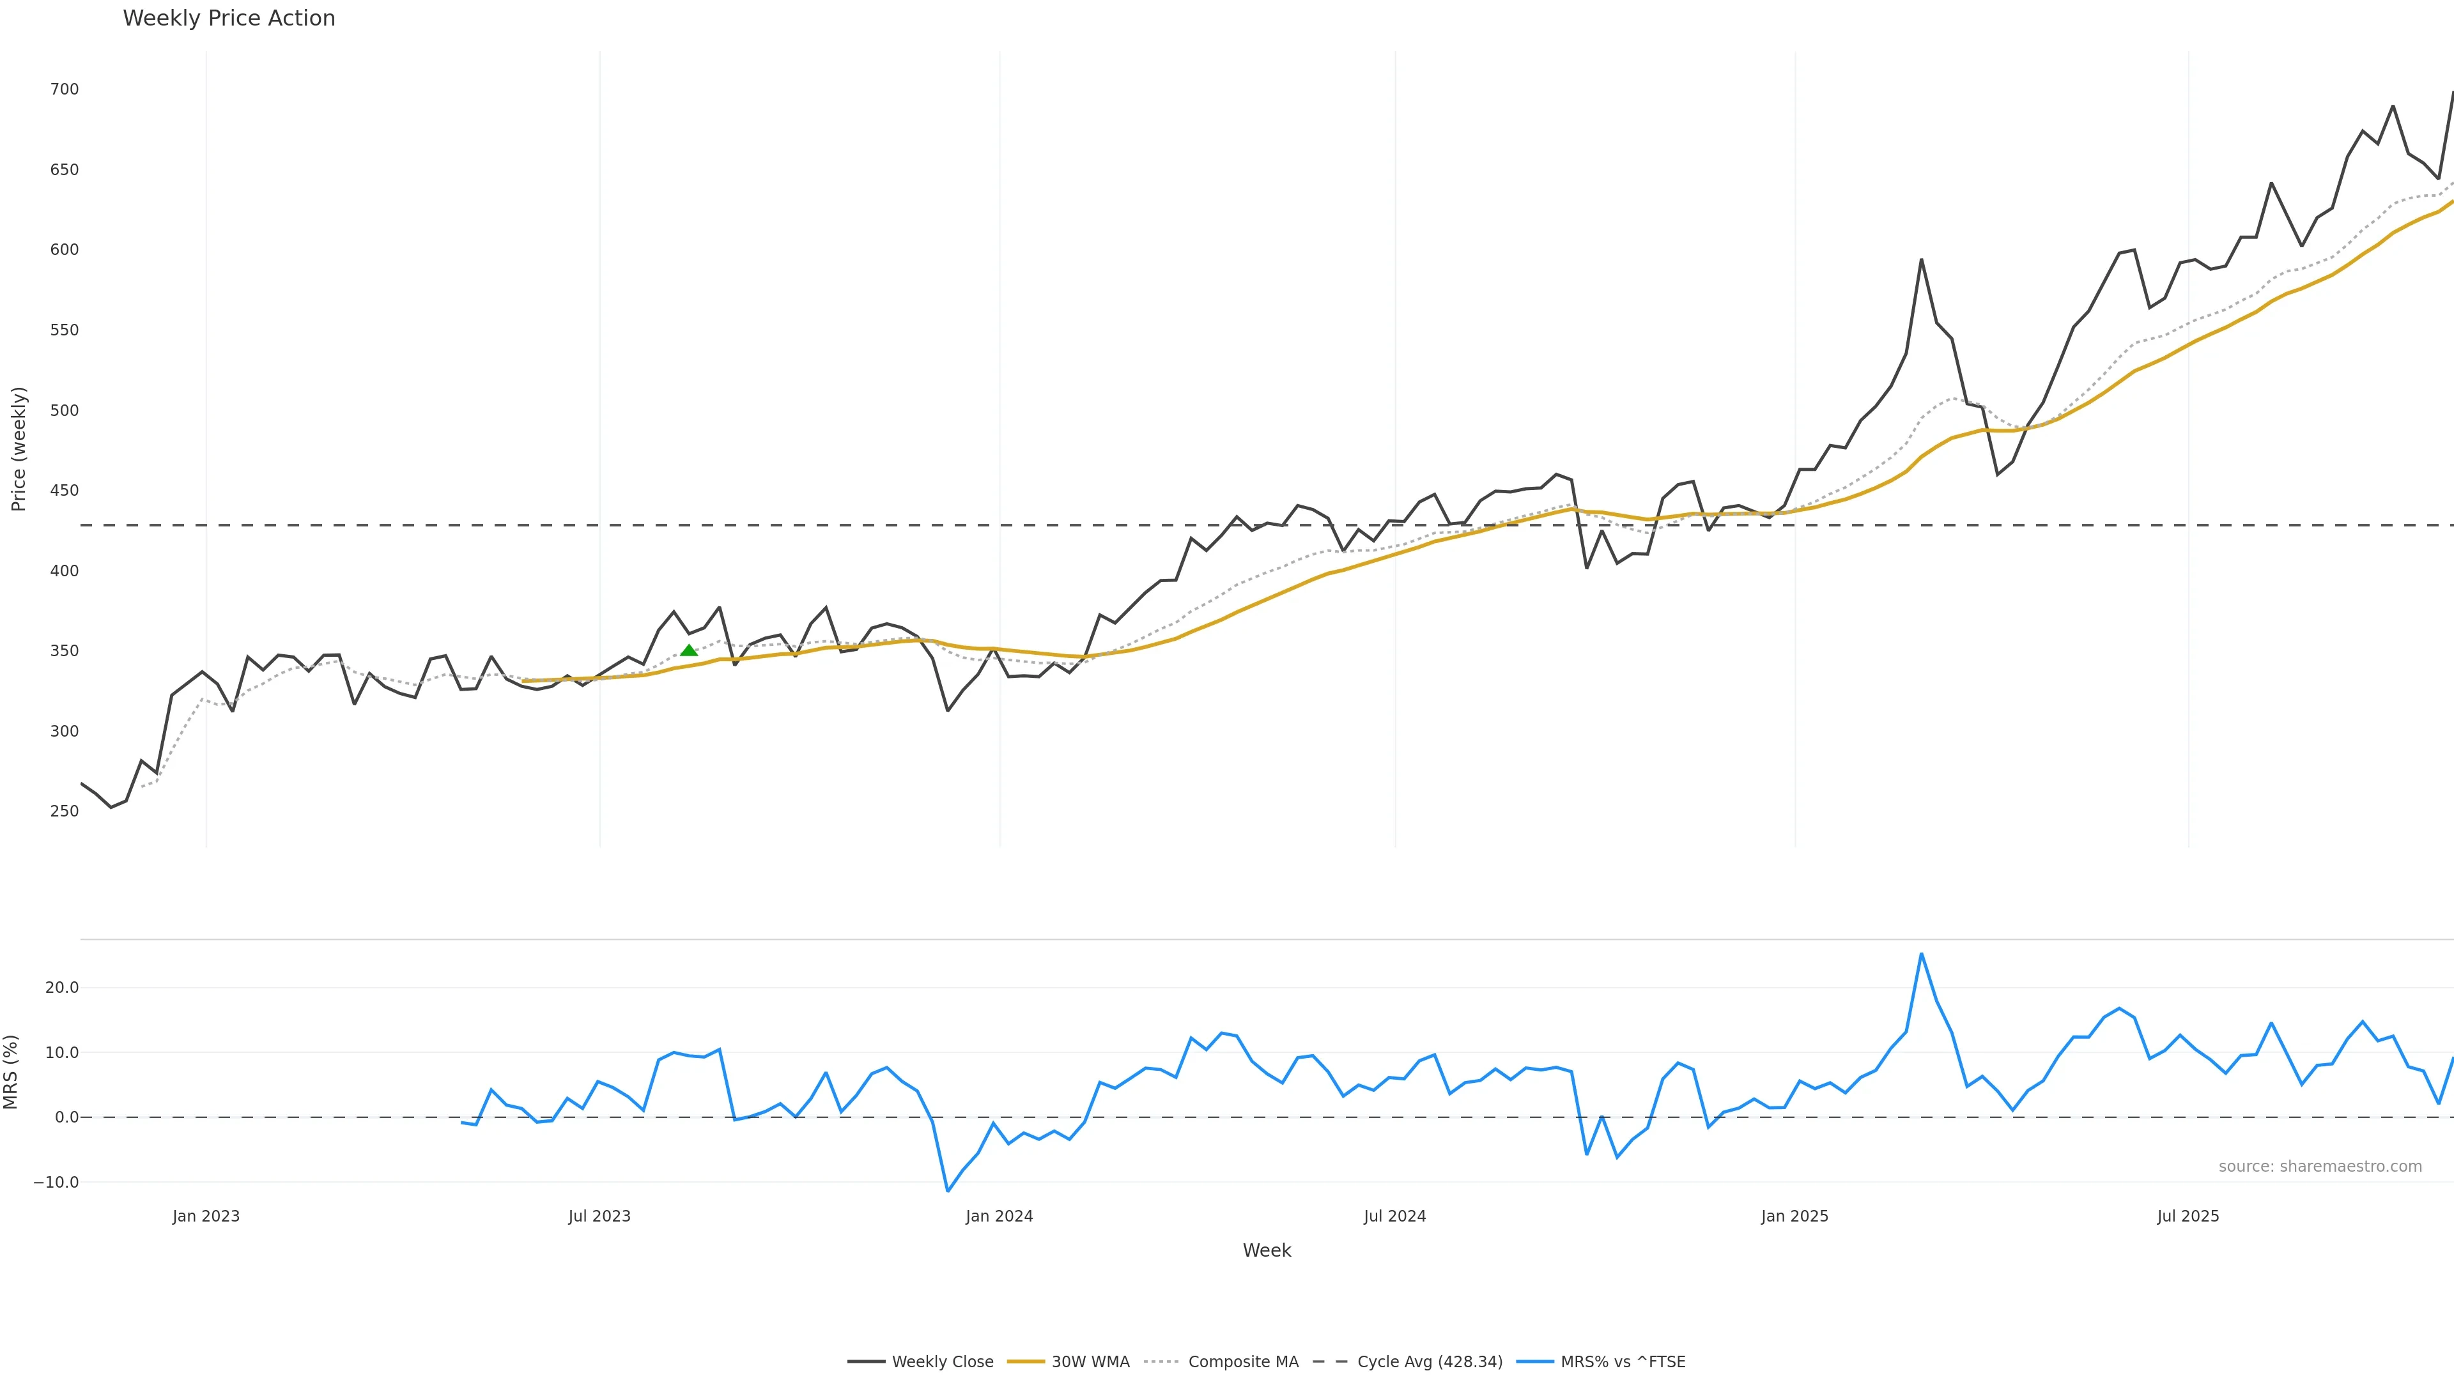
Task: Click the Week x-axis title
Action: (1266, 1250)
